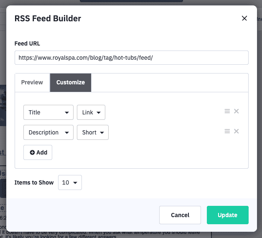Open the Description field dropdown
This screenshot has height=238, width=262.
(48, 132)
